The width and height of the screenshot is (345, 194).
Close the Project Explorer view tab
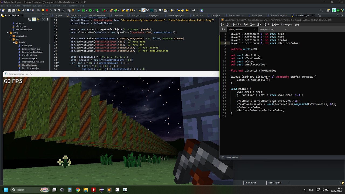click(22, 15)
